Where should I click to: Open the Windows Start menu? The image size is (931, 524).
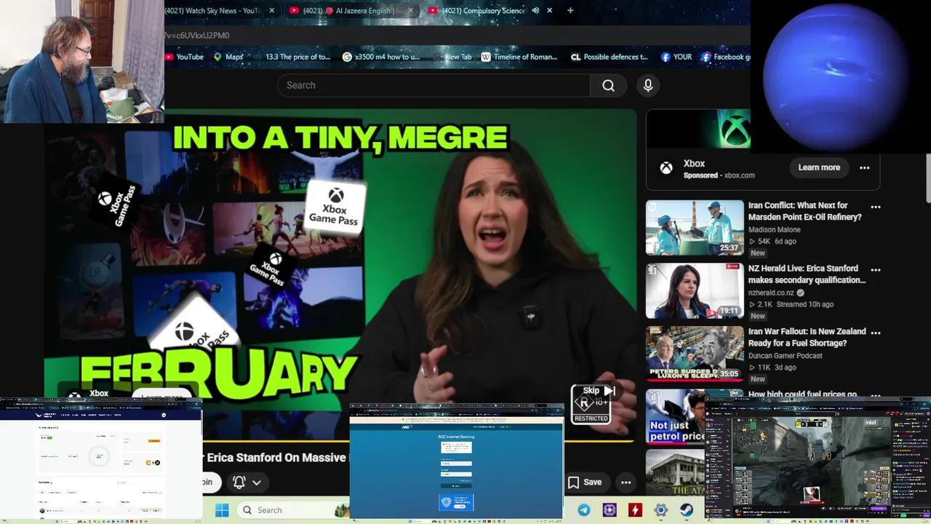click(x=222, y=510)
